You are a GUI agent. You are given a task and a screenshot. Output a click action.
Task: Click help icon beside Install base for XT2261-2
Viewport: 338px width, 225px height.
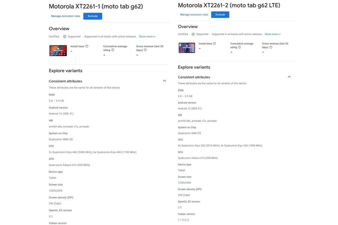pyautogui.click(x=215, y=43)
